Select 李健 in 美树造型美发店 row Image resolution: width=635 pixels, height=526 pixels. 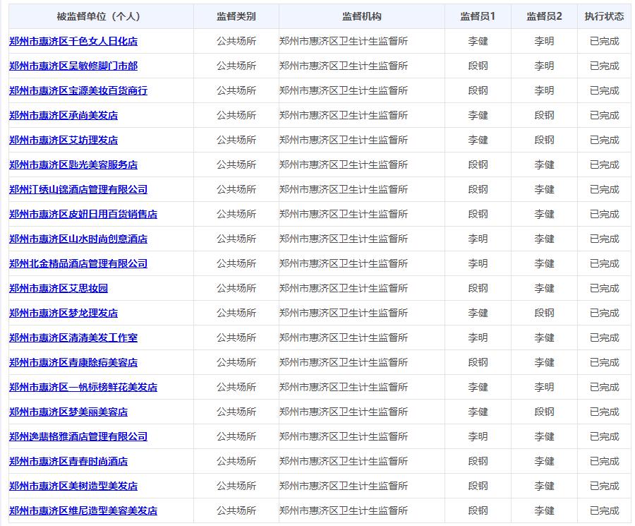(544, 486)
